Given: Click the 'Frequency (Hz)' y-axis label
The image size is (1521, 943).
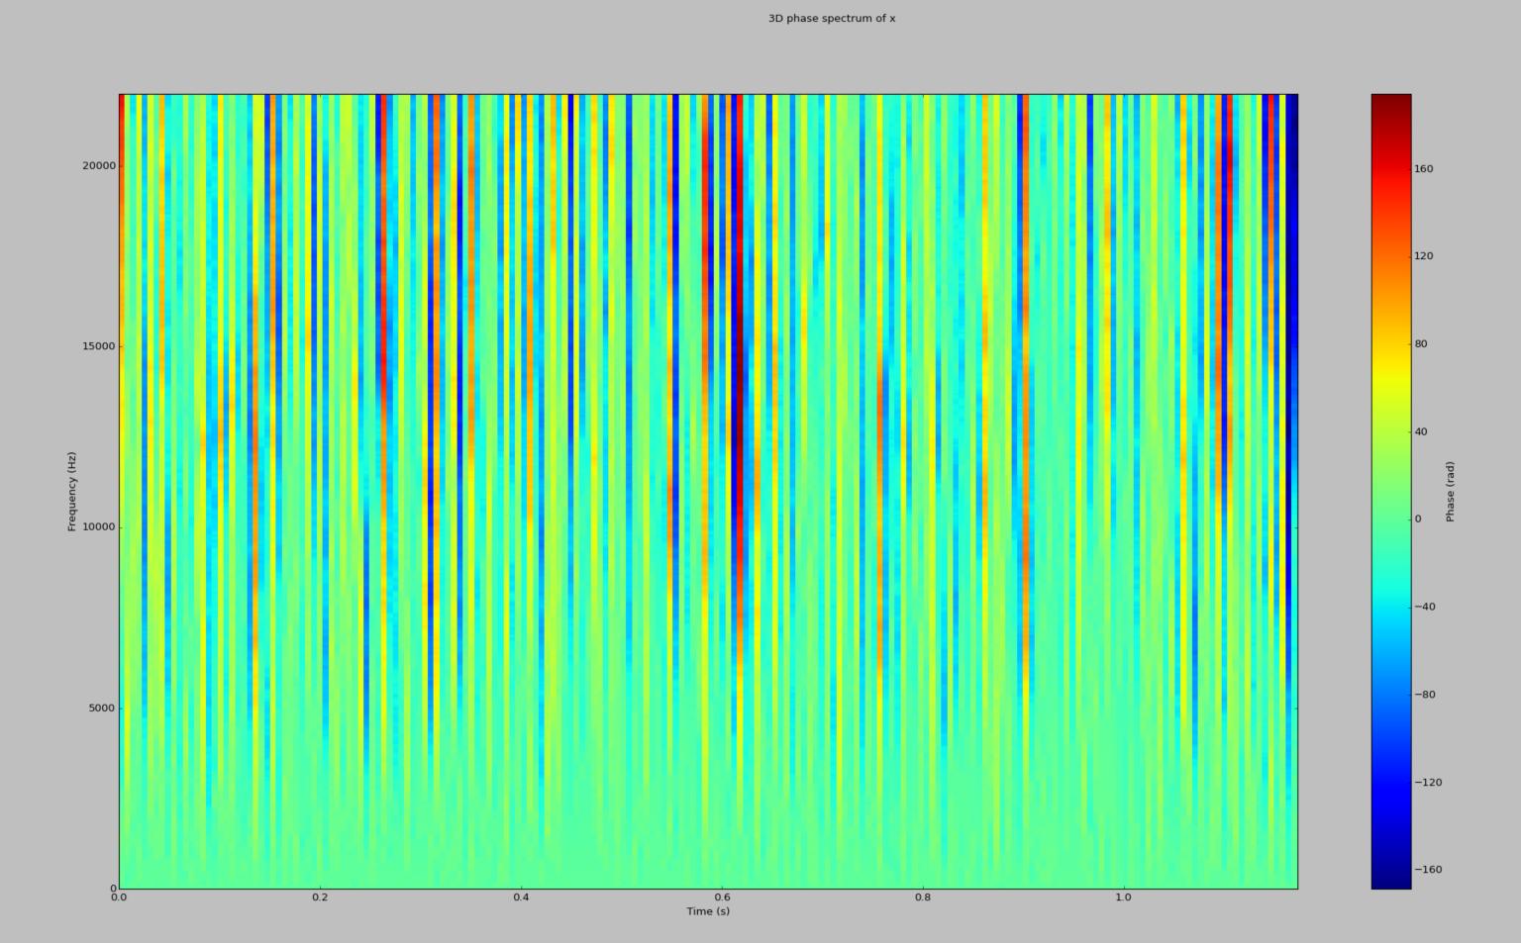Looking at the screenshot, I should (x=72, y=492).
